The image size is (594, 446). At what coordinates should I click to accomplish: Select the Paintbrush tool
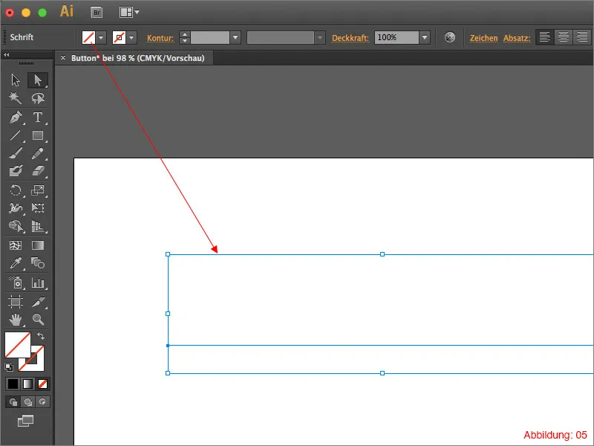point(16,153)
